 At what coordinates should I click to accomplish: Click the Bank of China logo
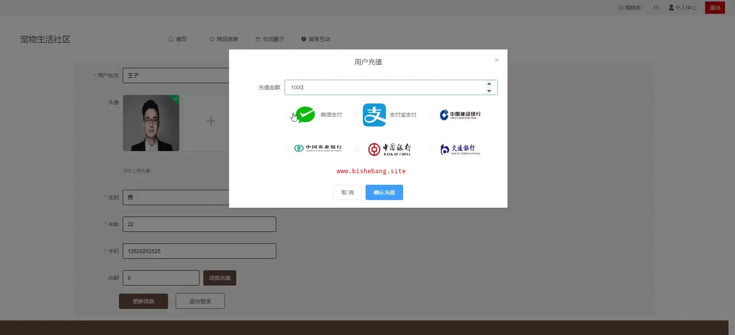pos(389,149)
